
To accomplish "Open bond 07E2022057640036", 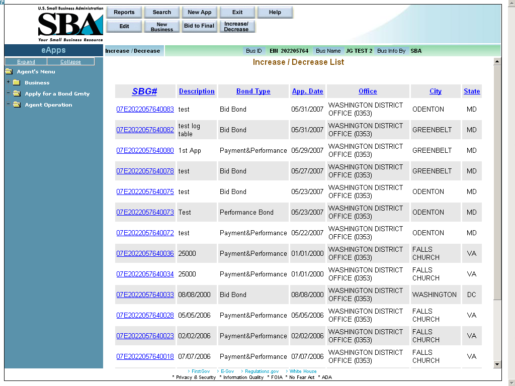I will 145,253.
